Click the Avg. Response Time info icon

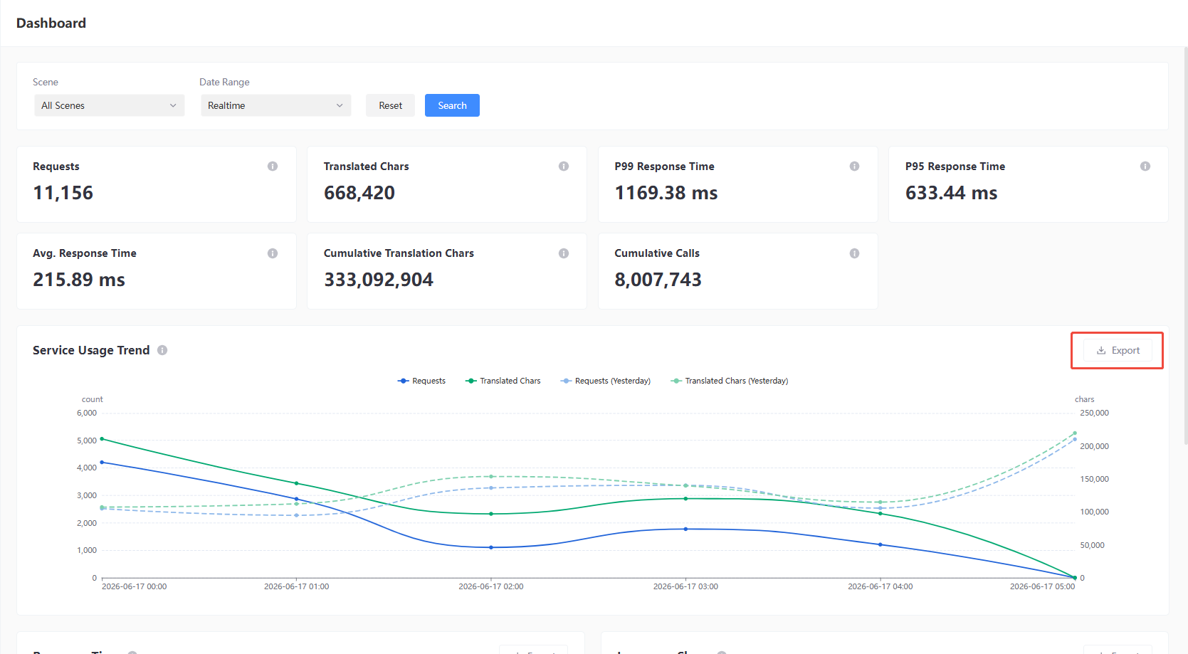pos(273,253)
